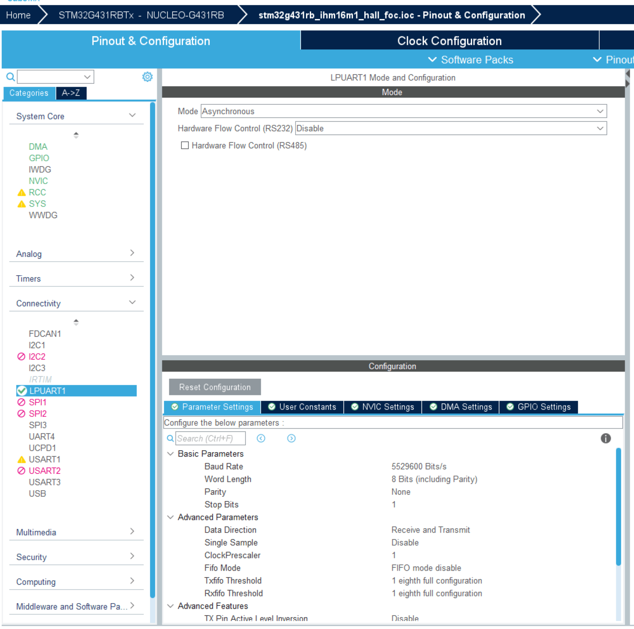This screenshot has height=629, width=634.
Task: Click the RCC warning triangle icon
Action: tap(22, 193)
